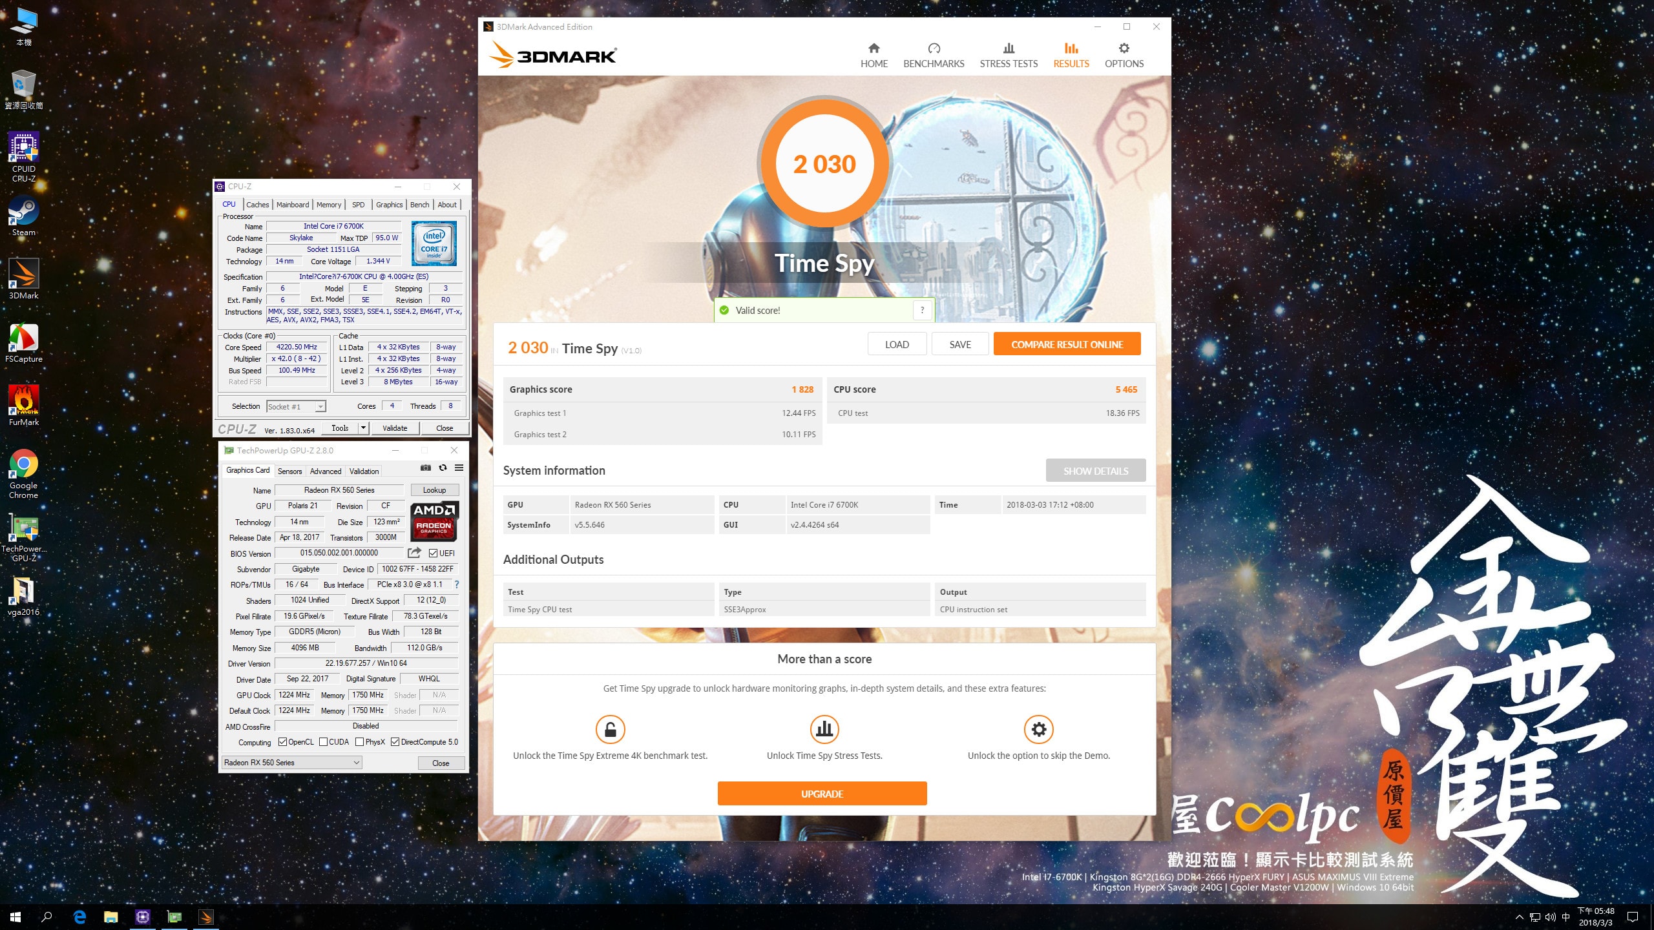
Task: Click the LOAD button in 3DMark
Action: pyautogui.click(x=897, y=344)
